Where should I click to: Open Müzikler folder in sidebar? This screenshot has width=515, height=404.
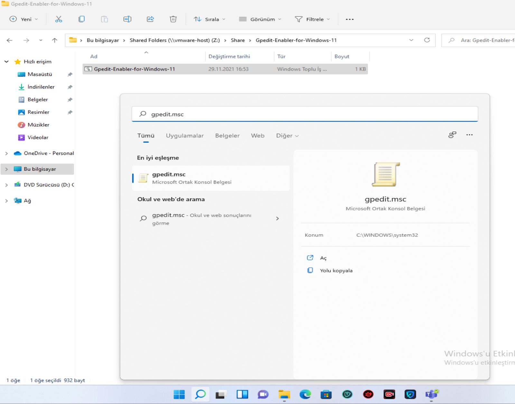(38, 125)
